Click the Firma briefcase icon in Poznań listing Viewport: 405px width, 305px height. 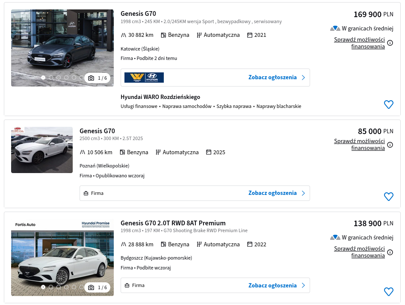(x=86, y=193)
